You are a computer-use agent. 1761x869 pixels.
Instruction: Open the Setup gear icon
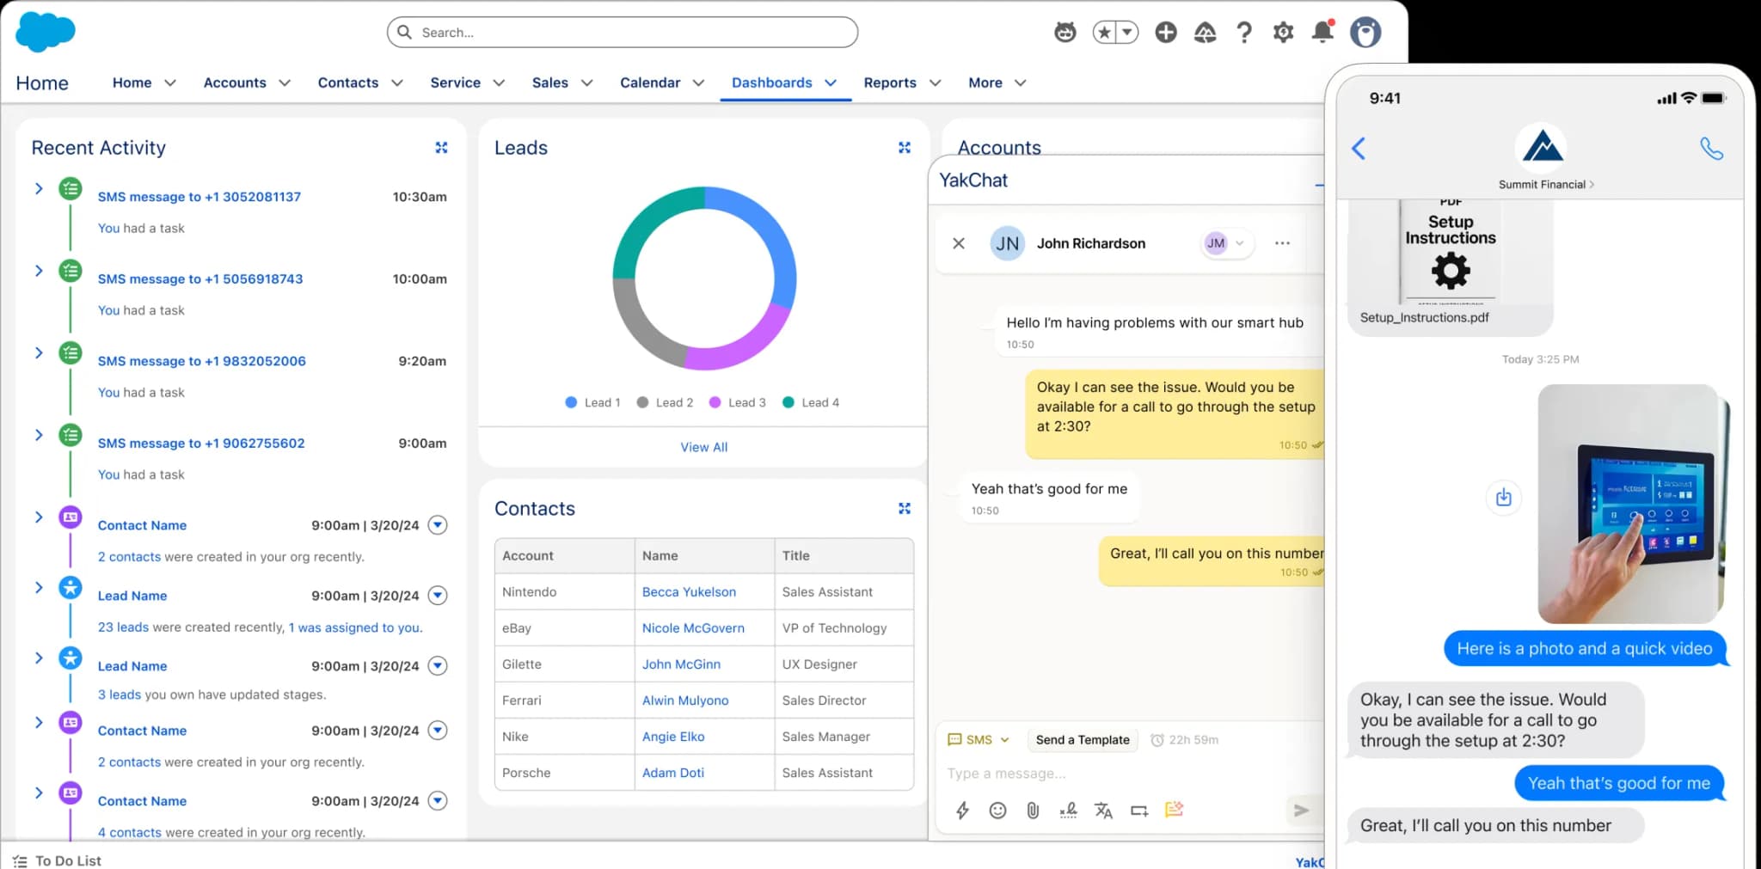(1283, 33)
